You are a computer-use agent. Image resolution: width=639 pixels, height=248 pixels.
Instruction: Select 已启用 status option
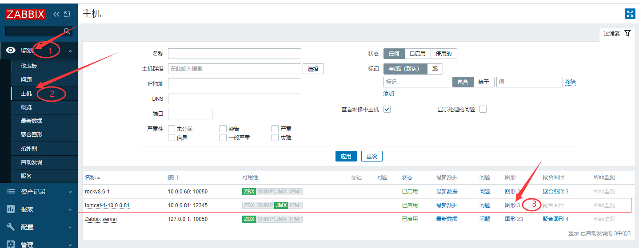(418, 54)
